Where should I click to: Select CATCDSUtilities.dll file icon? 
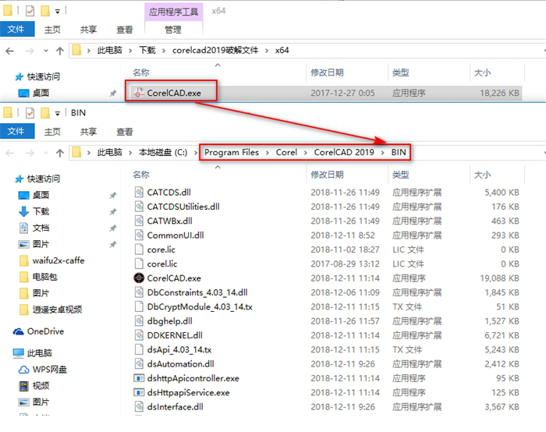coord(139,207)
